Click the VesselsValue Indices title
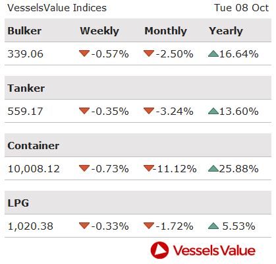This screenshot has height=264, width=276. pyautogui.click(x=57, y=8)
